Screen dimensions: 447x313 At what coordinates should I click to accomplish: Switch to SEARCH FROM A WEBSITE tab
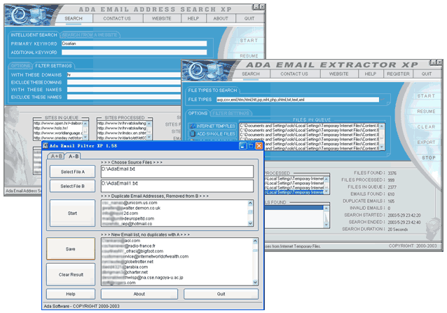coord(90,35)
